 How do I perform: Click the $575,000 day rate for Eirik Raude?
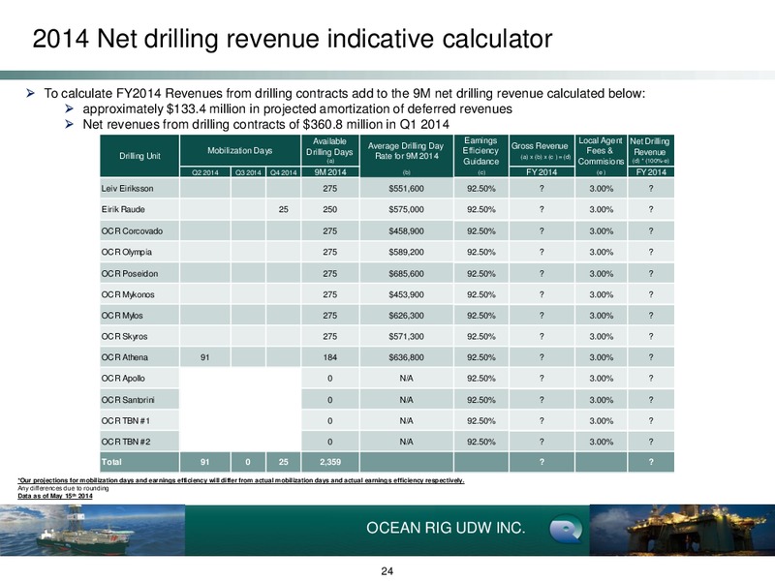(x=406, y=209)
